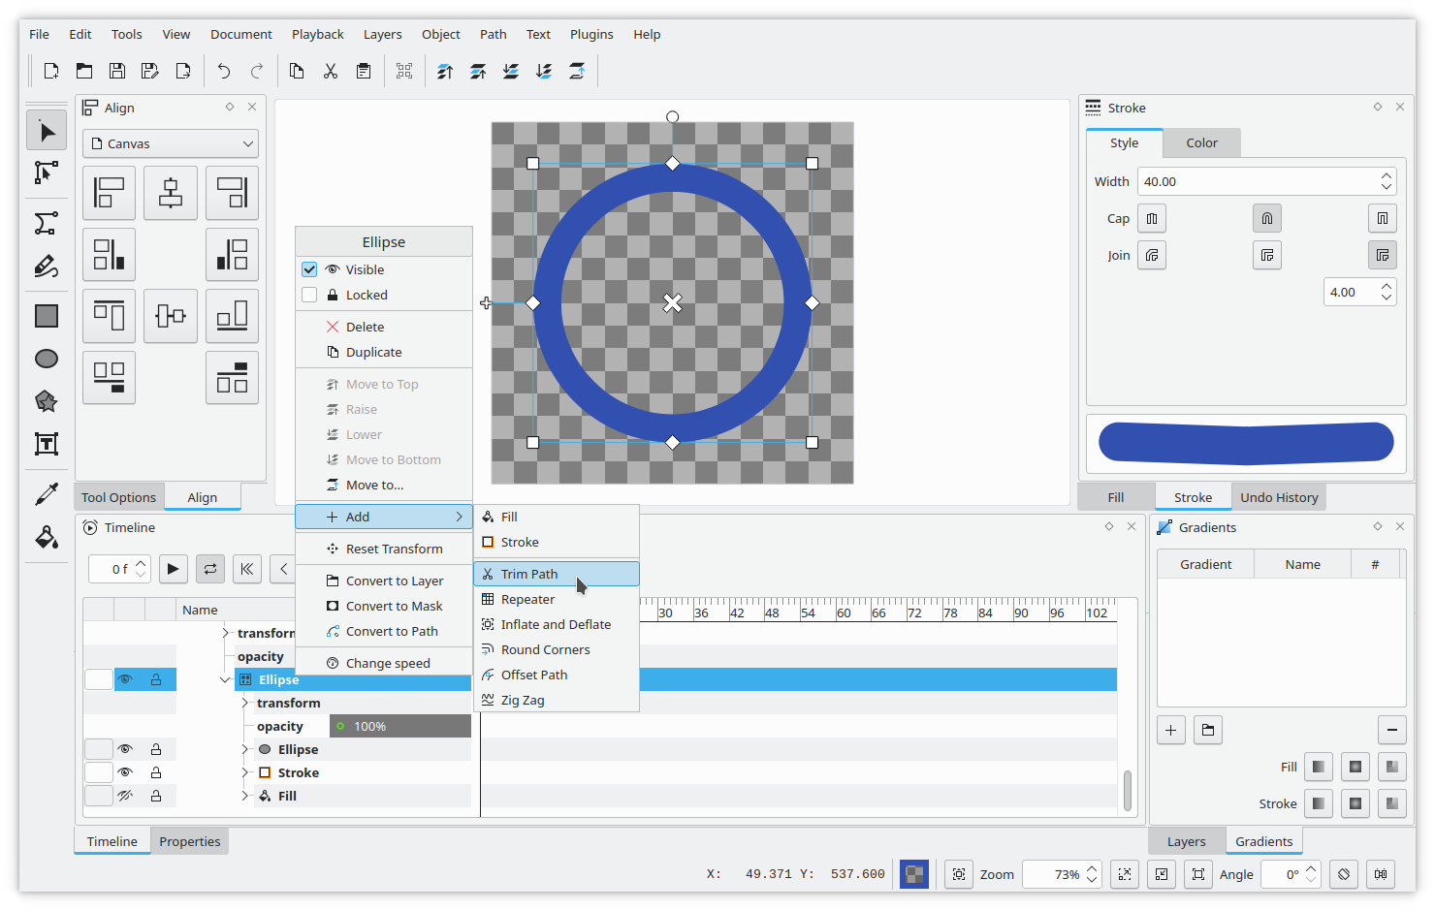Click timeline ruler mark 60

coord(844,613)
